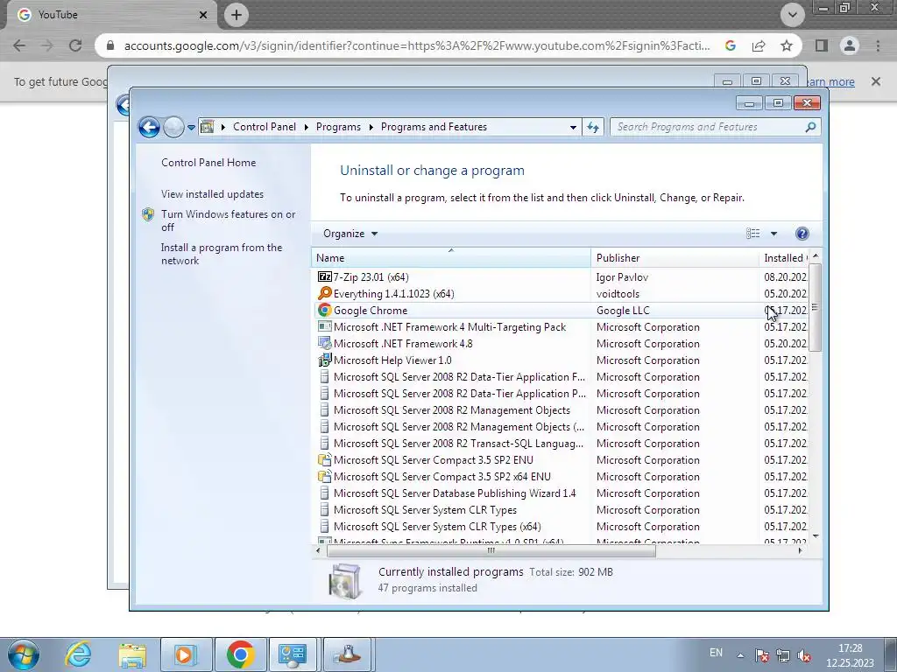Click the .NET Framework 4.8 row icon
Viewport: 897px width, 672px height.
click(324, 343)
